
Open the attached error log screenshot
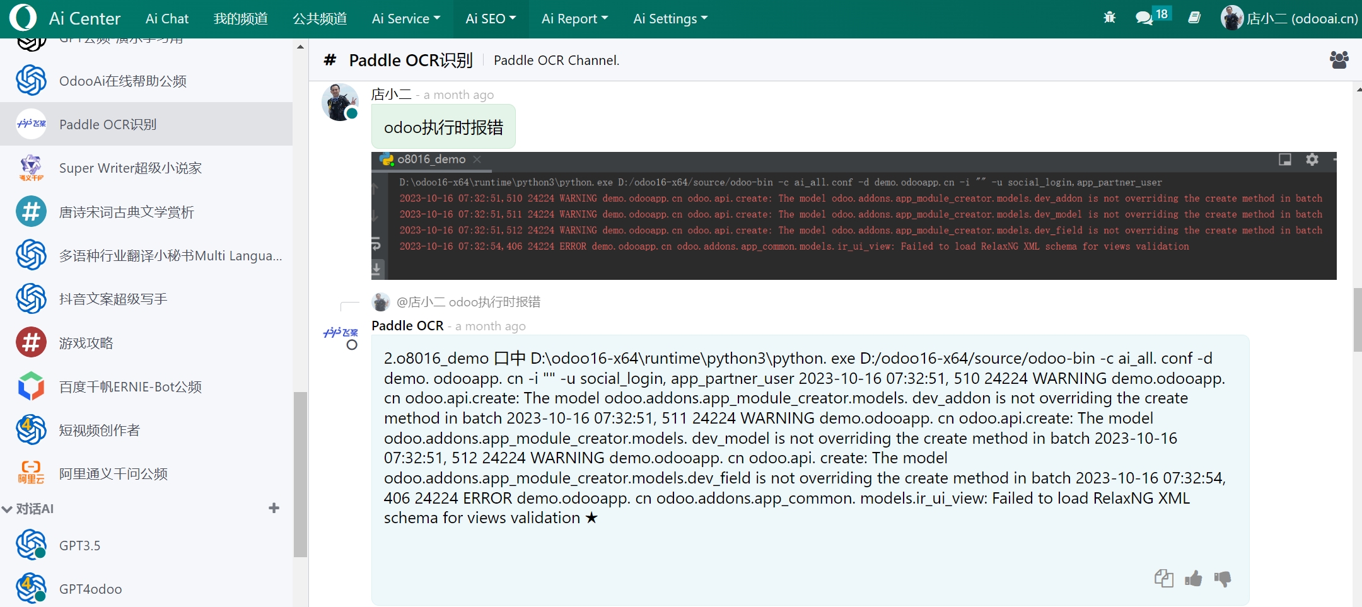(x=854, y=216)
